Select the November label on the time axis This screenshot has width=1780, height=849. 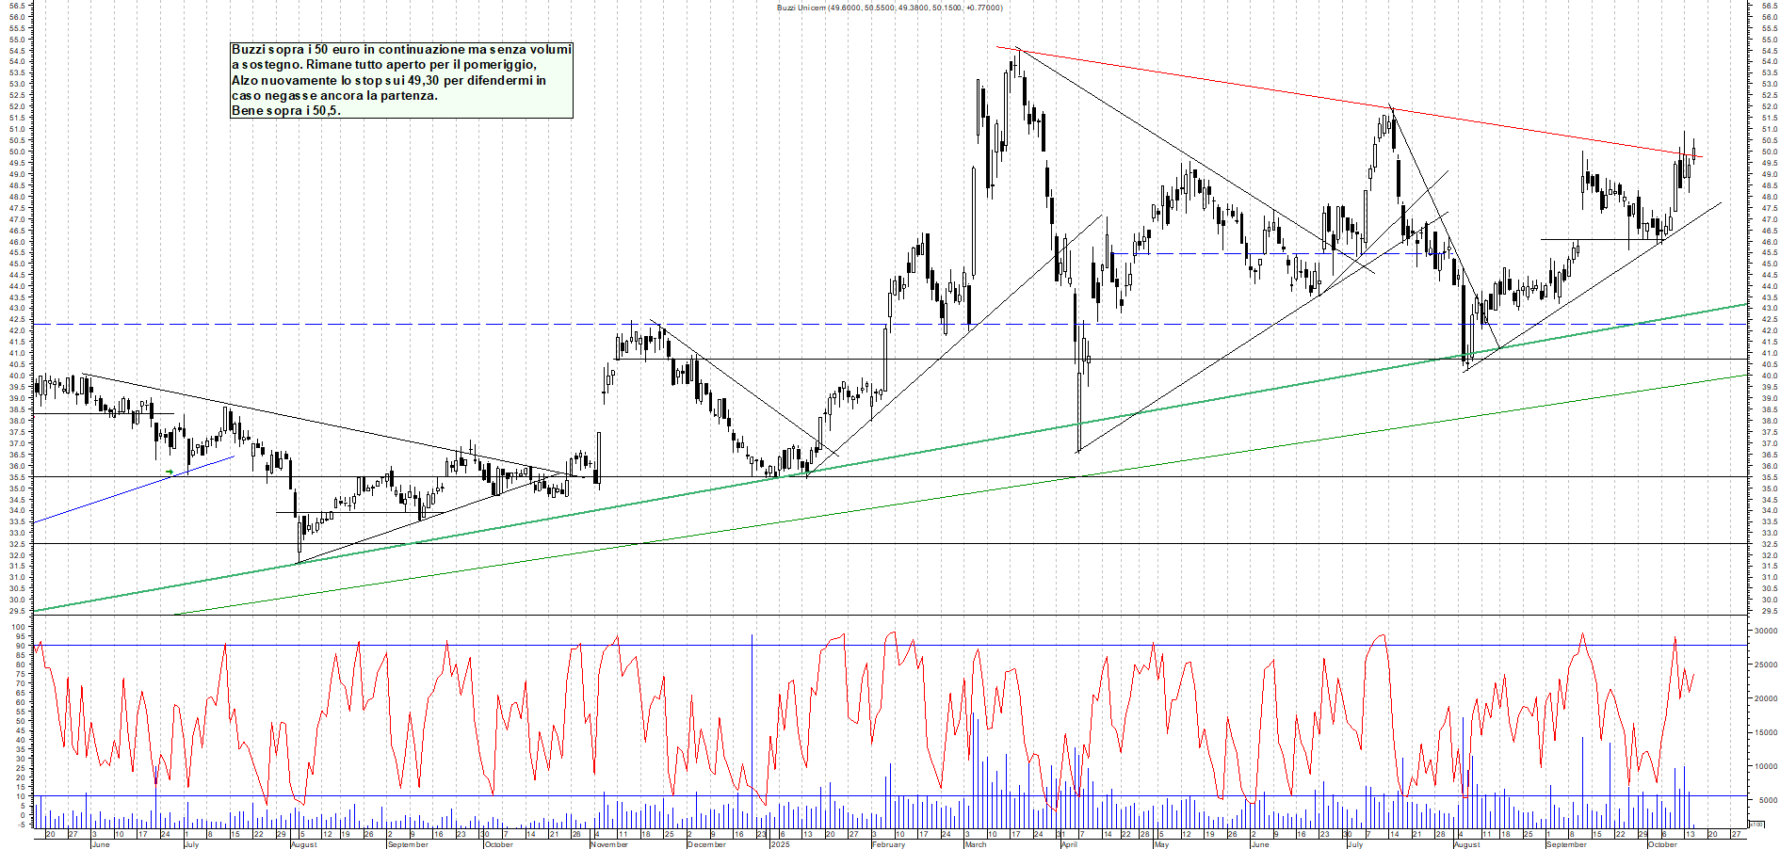pyautogui.click(x=609, y=844)
